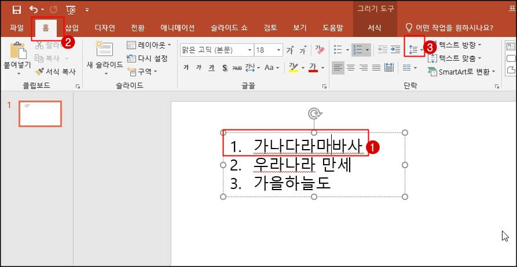
Task: Switch to the 디자인 design tab
Action: click(105, 28)
